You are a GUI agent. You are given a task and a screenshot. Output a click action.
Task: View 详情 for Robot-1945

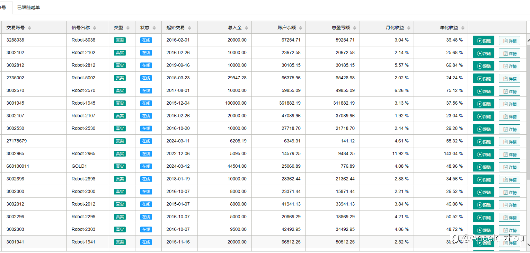pyautogui.click(x=509, y=104)
